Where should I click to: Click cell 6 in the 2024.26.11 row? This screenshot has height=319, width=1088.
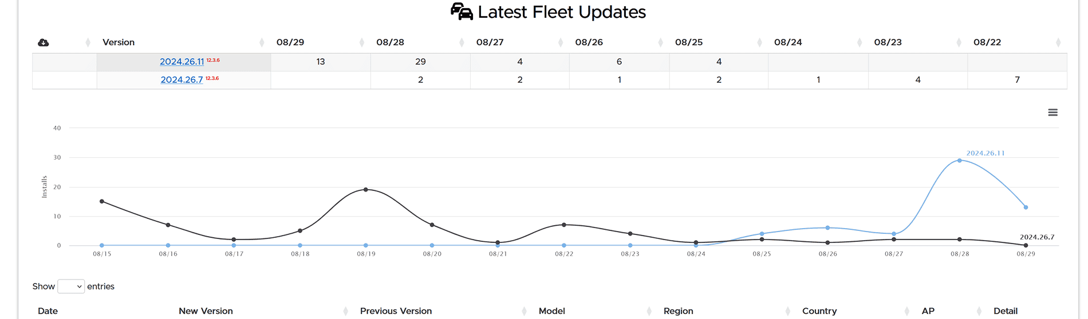[619, 62]
